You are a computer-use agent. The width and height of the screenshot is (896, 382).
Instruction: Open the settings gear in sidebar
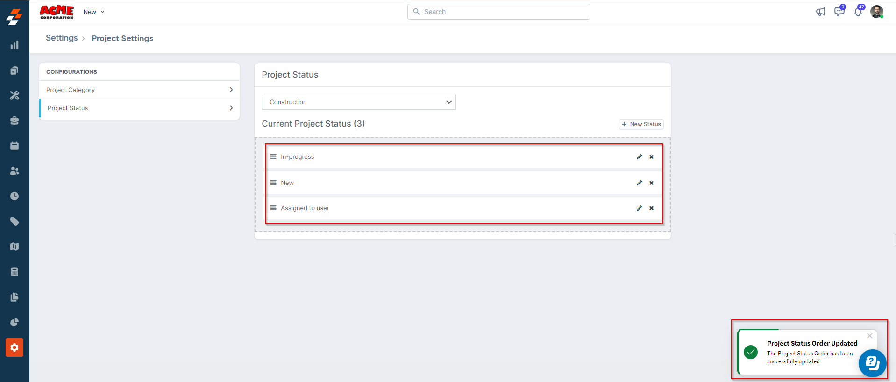pos(14,347)
